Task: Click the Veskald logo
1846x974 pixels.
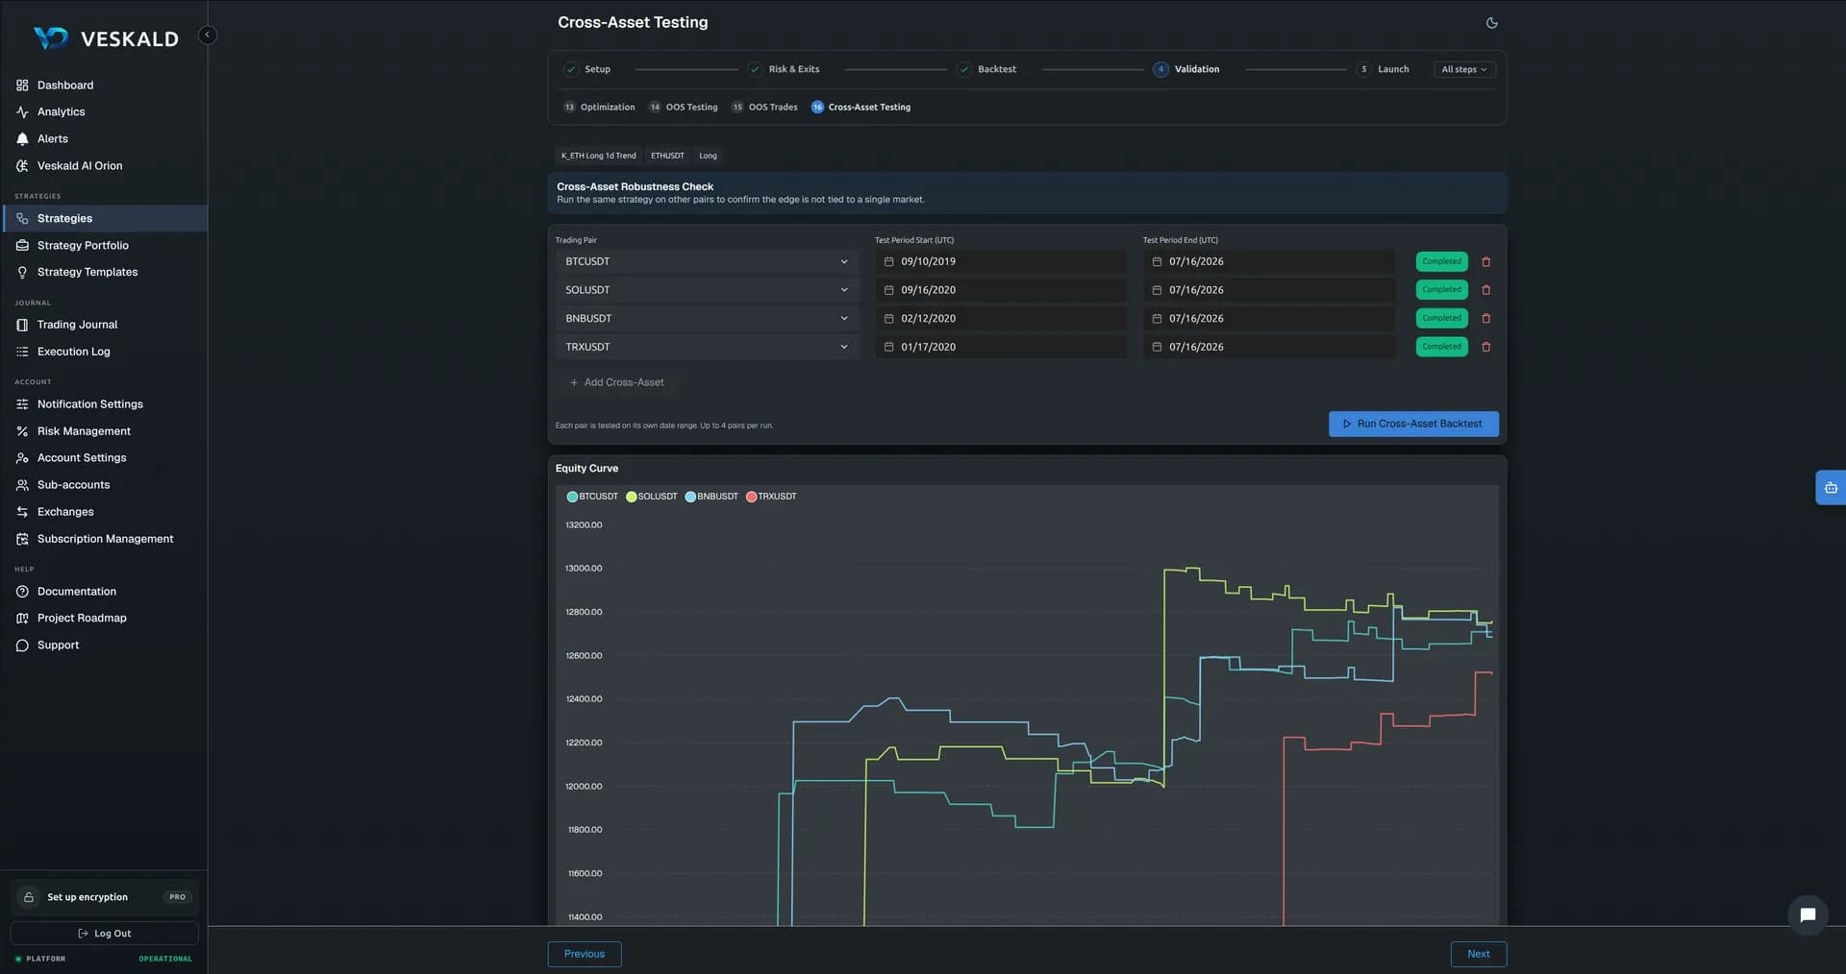Action: [x=106, y=38]
